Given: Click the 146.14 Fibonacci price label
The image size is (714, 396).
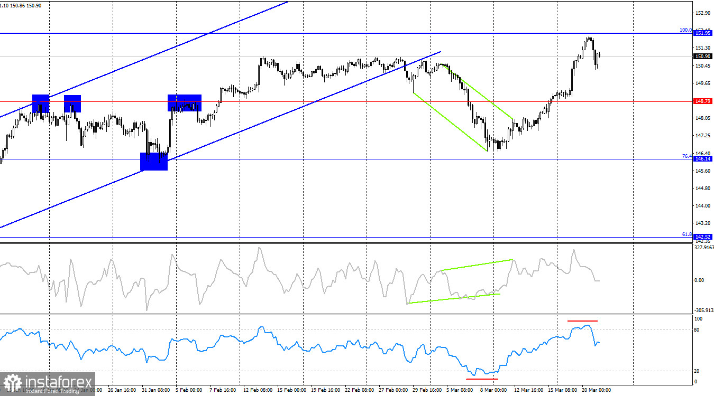Looking at the screenshot, I should pyautogui.click(x=702, y=158).
